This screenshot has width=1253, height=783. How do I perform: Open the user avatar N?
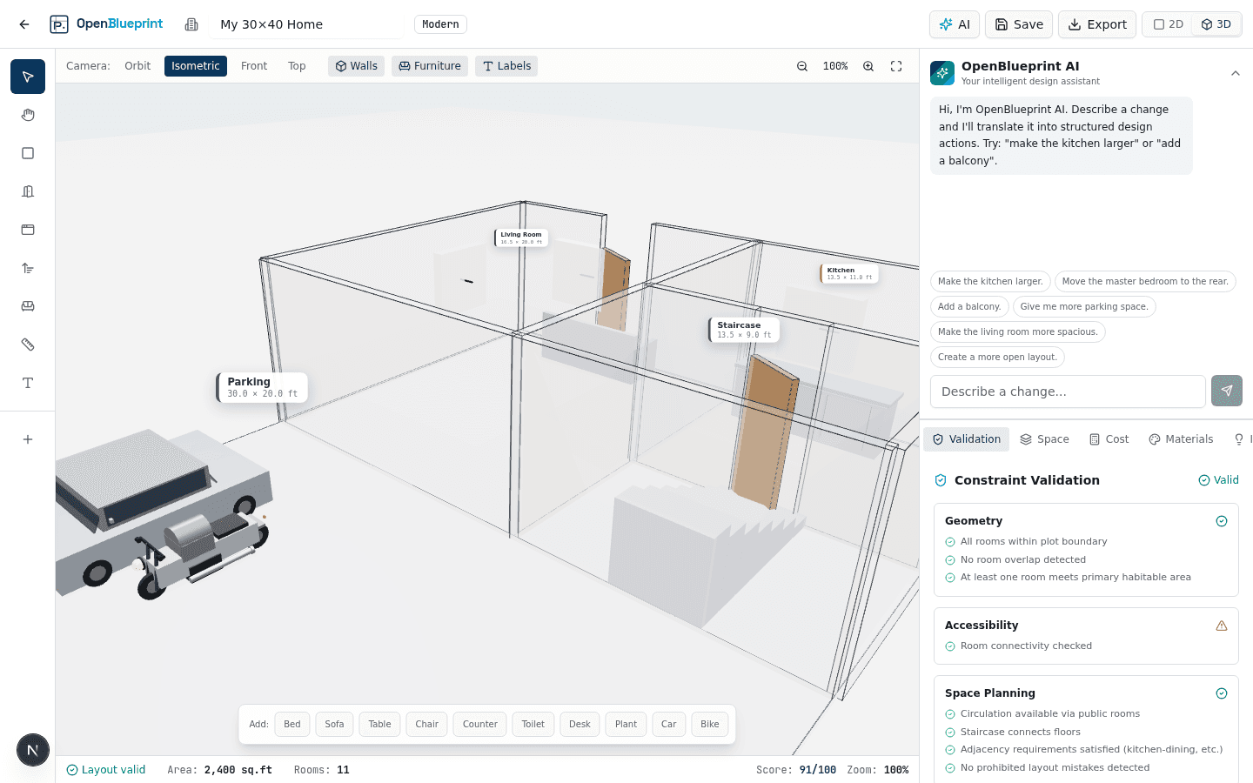pyautogui.click(x=33, y=750)
